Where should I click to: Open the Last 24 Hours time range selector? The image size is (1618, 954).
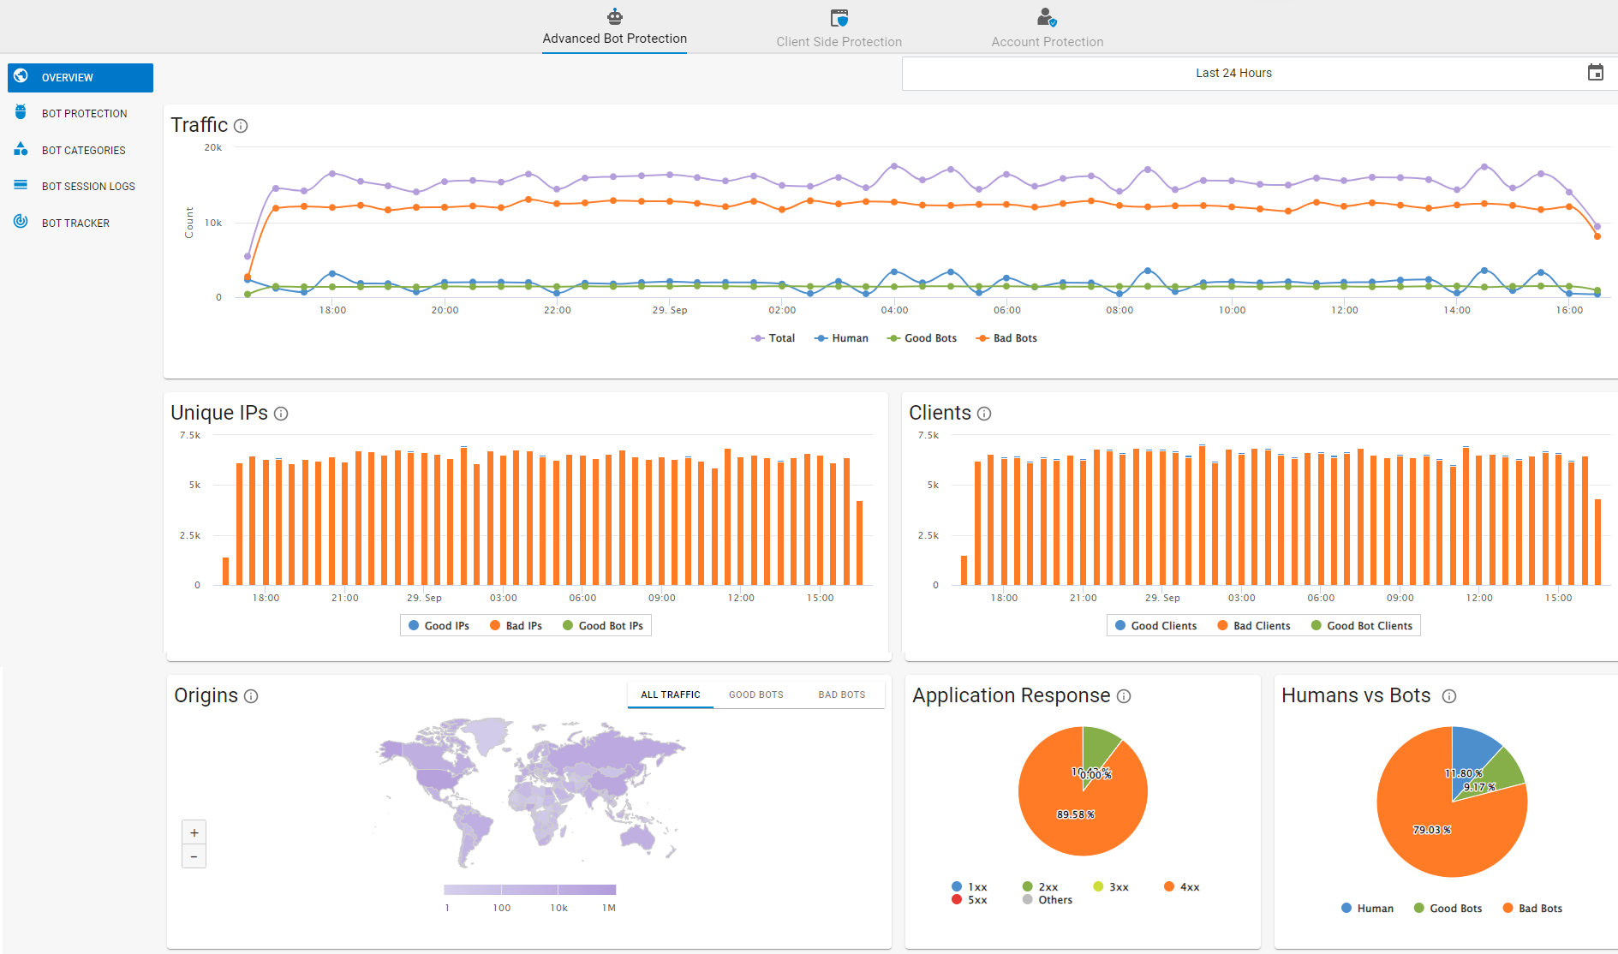pyautogui.click(x=1233, y=73)
